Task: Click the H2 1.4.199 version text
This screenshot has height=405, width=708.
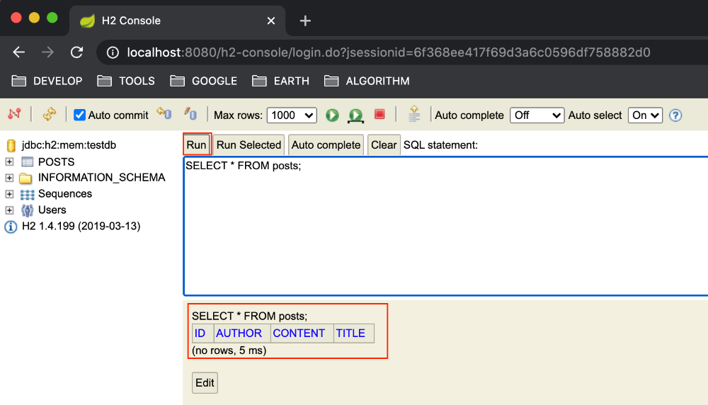Action: point(81,226)
